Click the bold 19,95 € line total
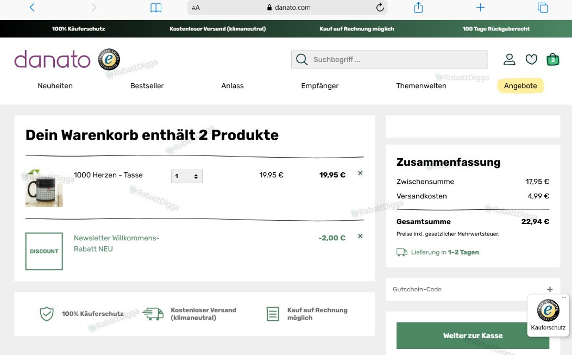 (332, 175)
